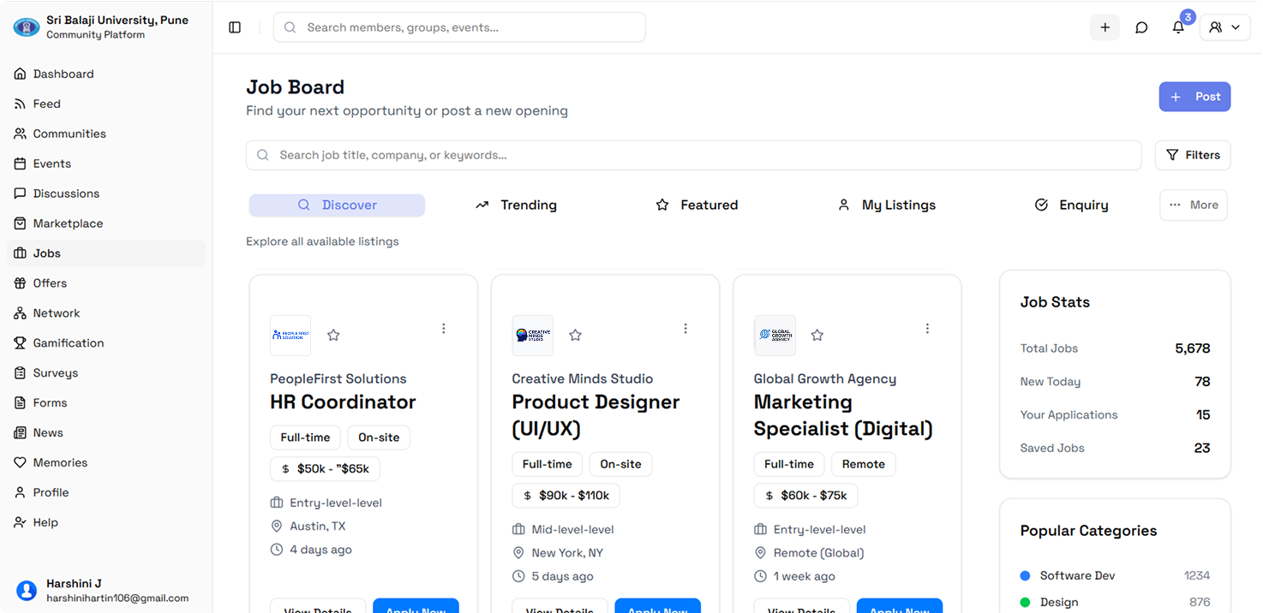Click the Post job button

pyautogui.click(x=1194, y=97)
